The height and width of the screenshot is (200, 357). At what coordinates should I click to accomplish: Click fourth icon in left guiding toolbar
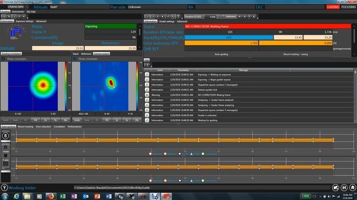[x=19, y=17]
